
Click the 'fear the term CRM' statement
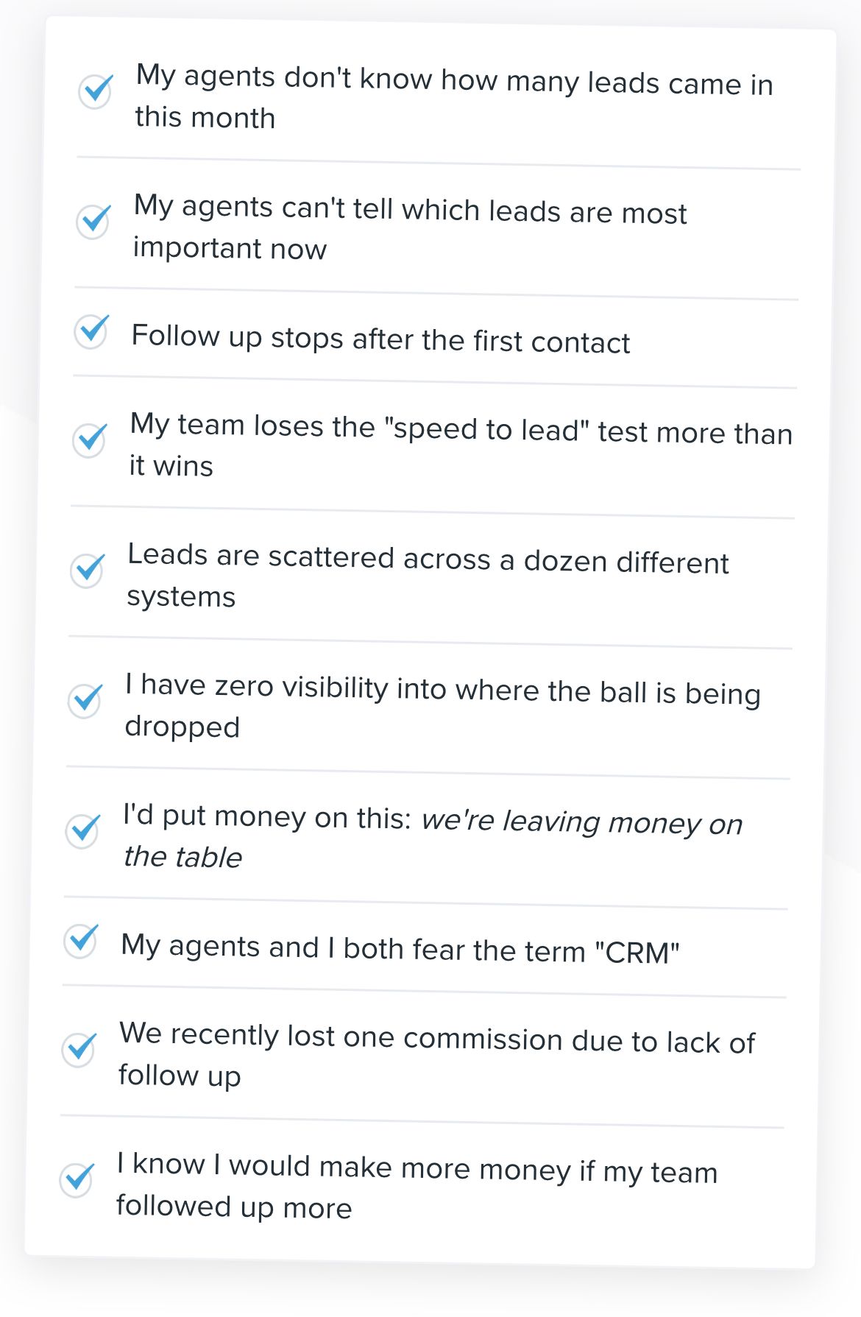point(400,949)
